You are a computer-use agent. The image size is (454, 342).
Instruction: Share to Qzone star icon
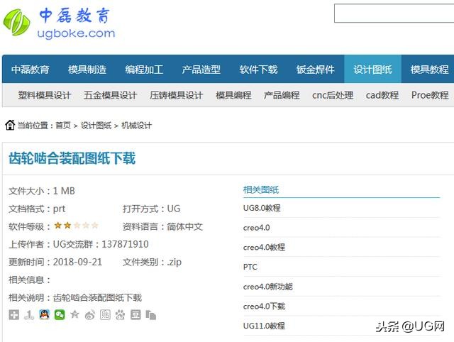pyautogui.click(x=74, y=314)
